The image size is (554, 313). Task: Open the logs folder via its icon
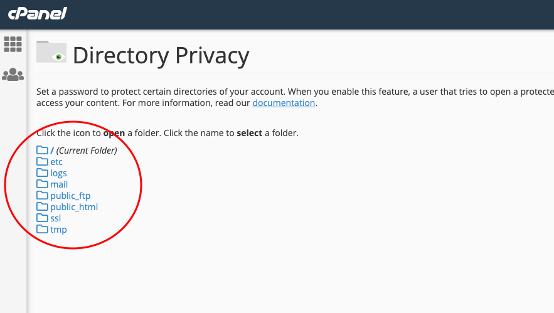click(x=42, y=173)
